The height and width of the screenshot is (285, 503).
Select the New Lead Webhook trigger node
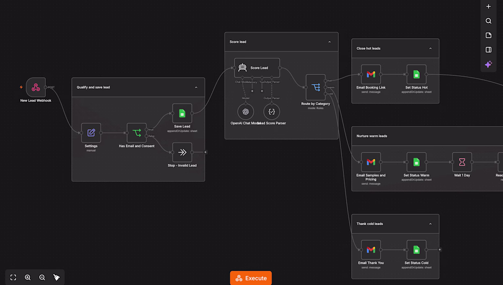point(36,87)
